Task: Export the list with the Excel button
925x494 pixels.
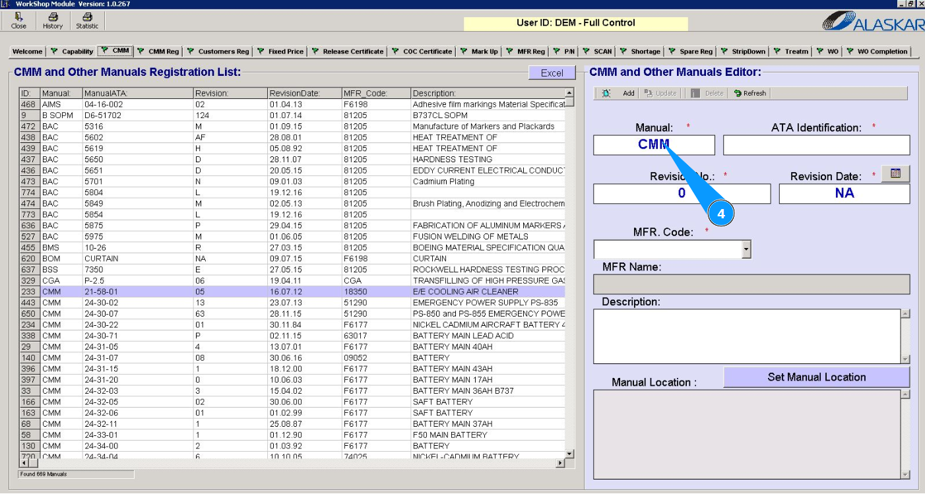Action: [x=552, y=73]
